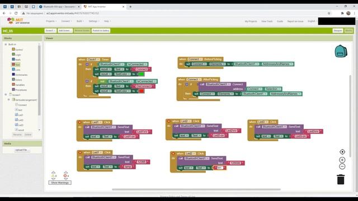Click the Show Warnings button

coord(60,183)
